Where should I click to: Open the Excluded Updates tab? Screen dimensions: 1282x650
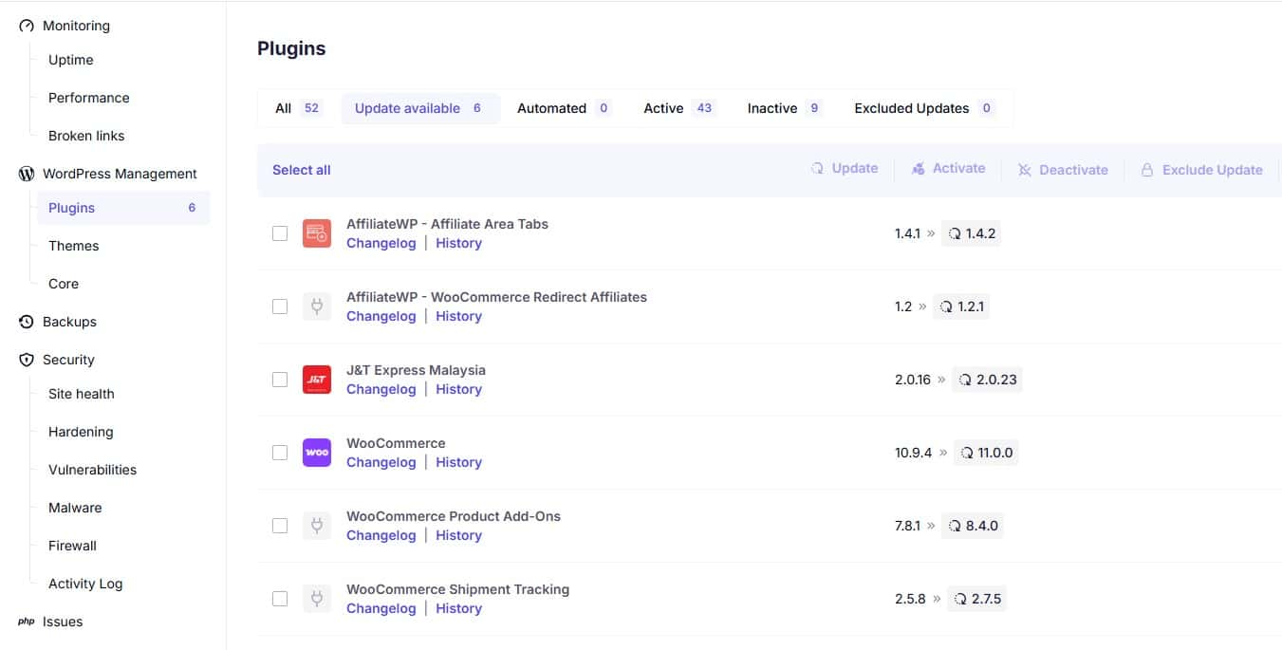[x=924, y=108]
